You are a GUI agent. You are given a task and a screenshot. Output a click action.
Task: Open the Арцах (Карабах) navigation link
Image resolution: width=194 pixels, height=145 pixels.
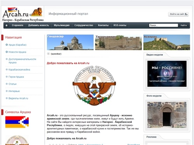click(17, 45)
